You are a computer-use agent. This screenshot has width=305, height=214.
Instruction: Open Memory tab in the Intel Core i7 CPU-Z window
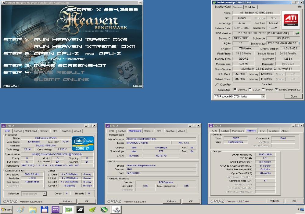tap(44, 131)
